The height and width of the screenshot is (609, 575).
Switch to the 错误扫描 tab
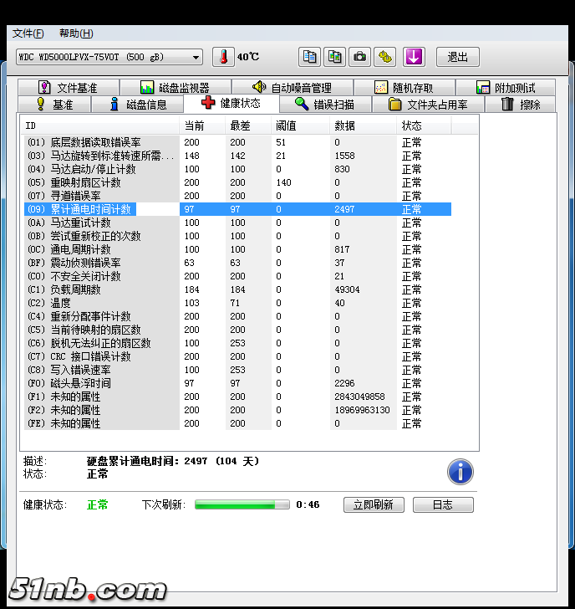pos(325,105)
